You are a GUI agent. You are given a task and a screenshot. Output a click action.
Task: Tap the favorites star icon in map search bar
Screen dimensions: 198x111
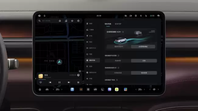[x=72, y=21]
